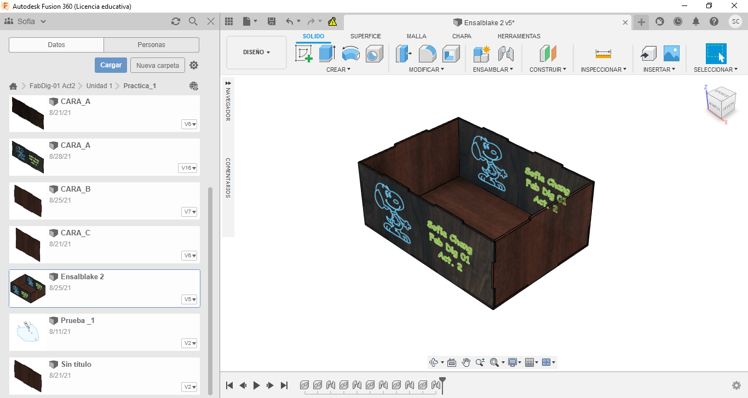
Task: Open the SC profile menu
Action: click(x=735, y=21)
